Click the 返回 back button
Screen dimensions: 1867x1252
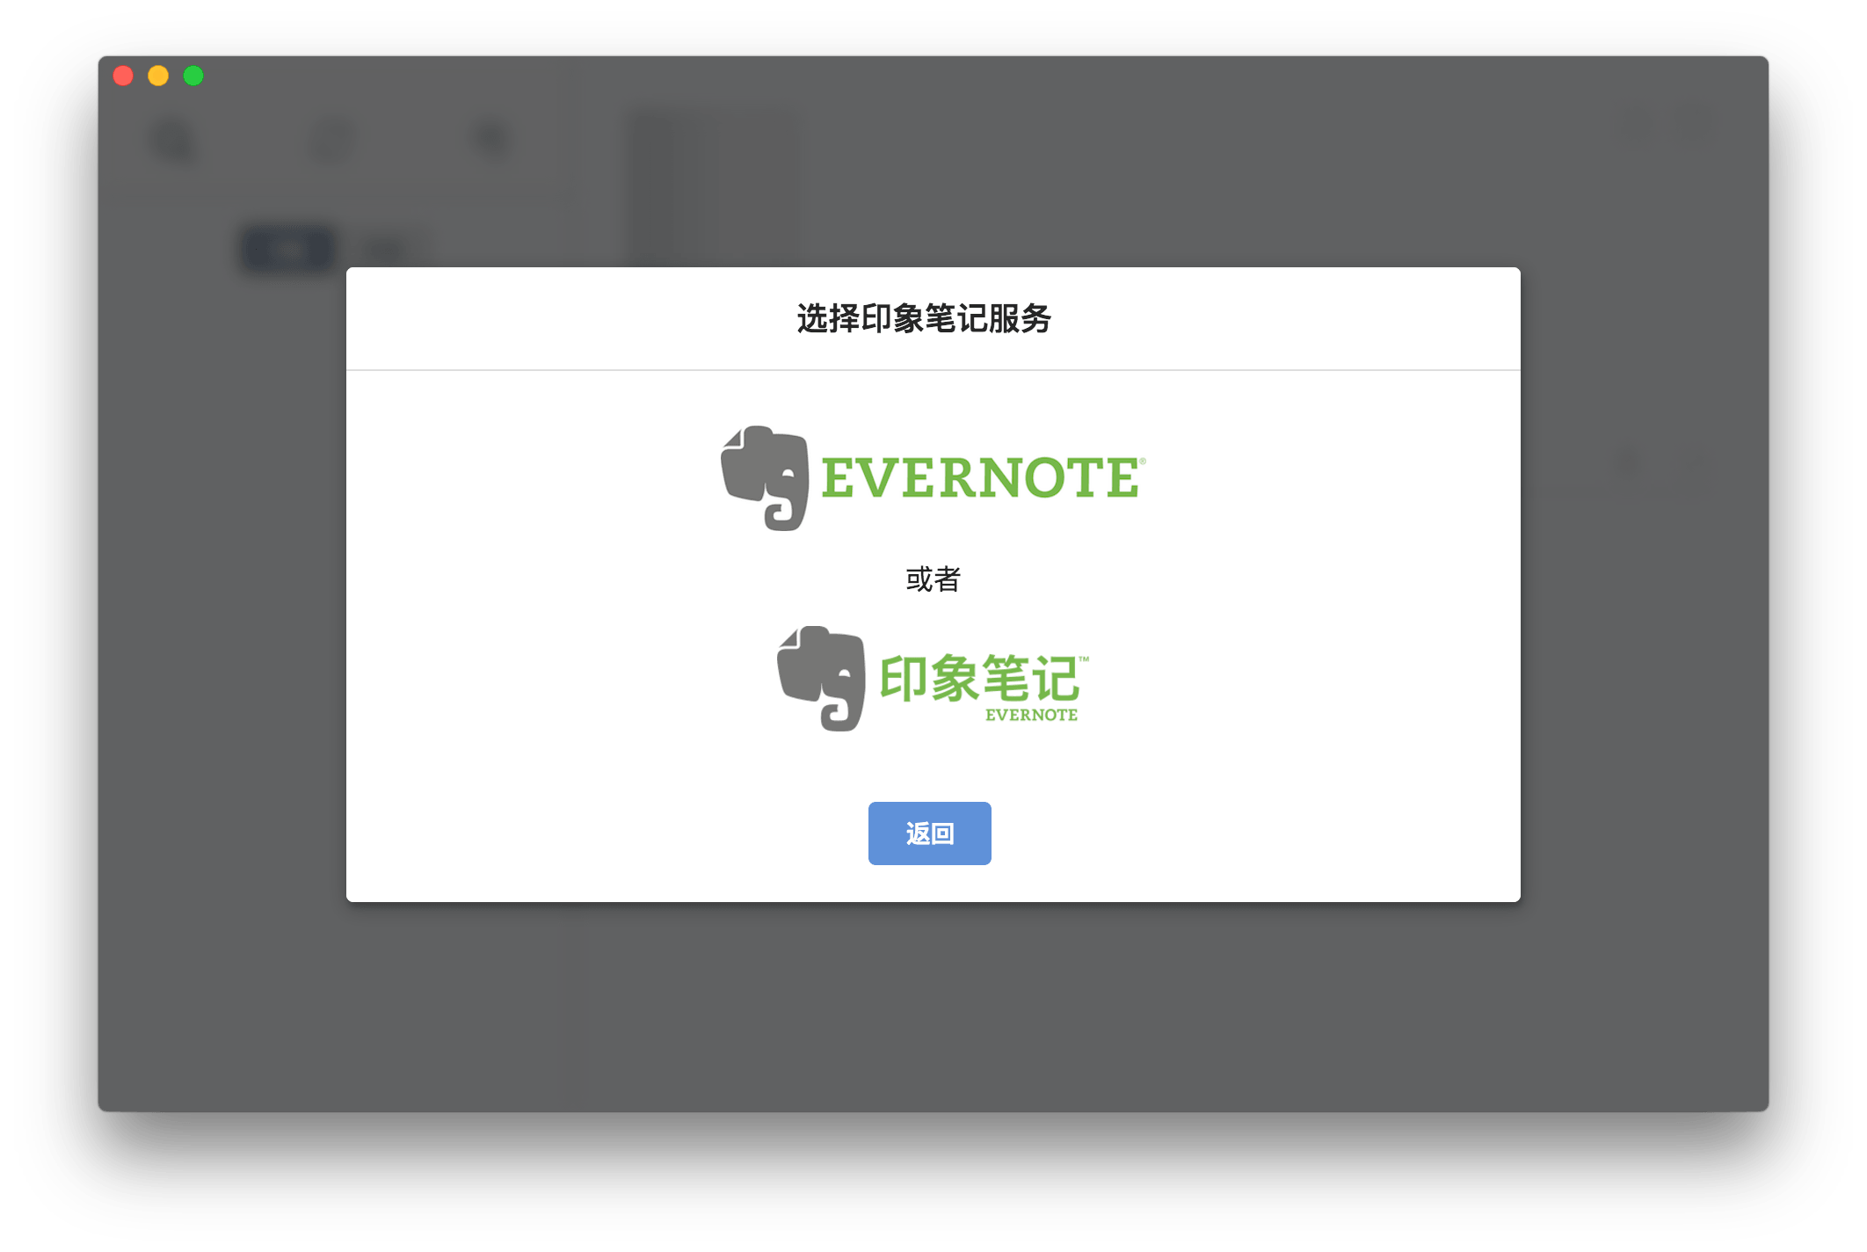coord(929,833)
